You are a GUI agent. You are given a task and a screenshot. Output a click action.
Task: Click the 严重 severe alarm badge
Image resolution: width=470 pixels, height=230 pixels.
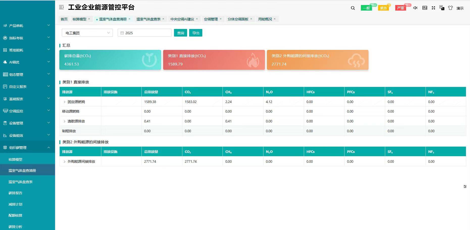(x=401, y=8)
